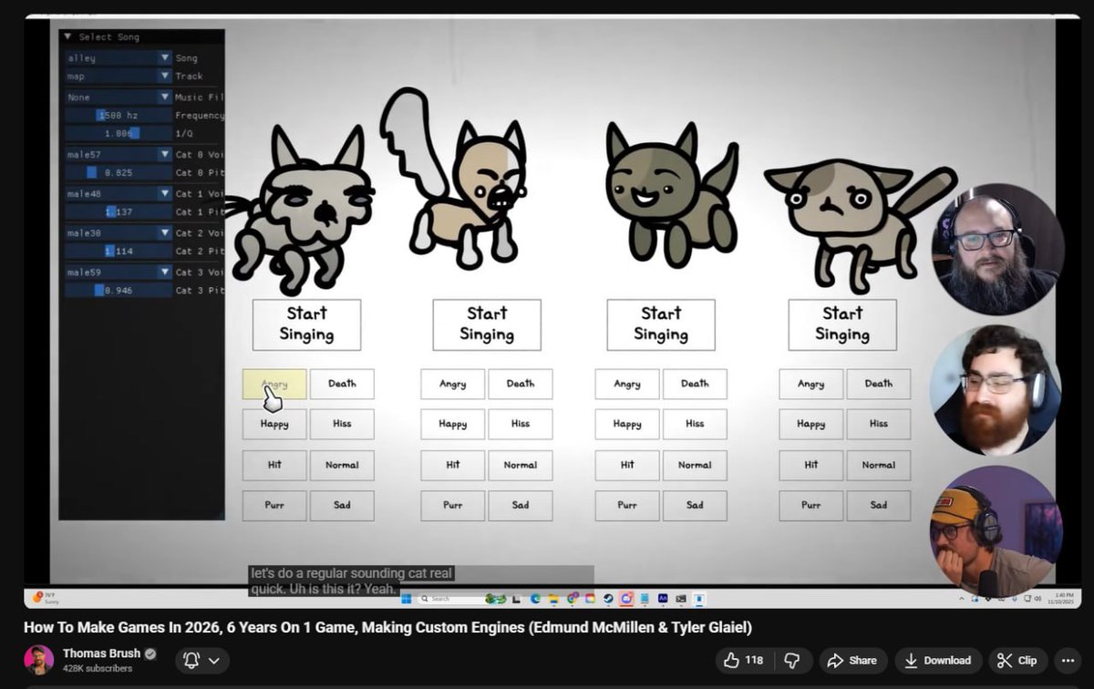Image resolution: width=1094 pixels, height=689 pixels.
Task: Click the notification bell icon
Action: (x=192, y=660)
